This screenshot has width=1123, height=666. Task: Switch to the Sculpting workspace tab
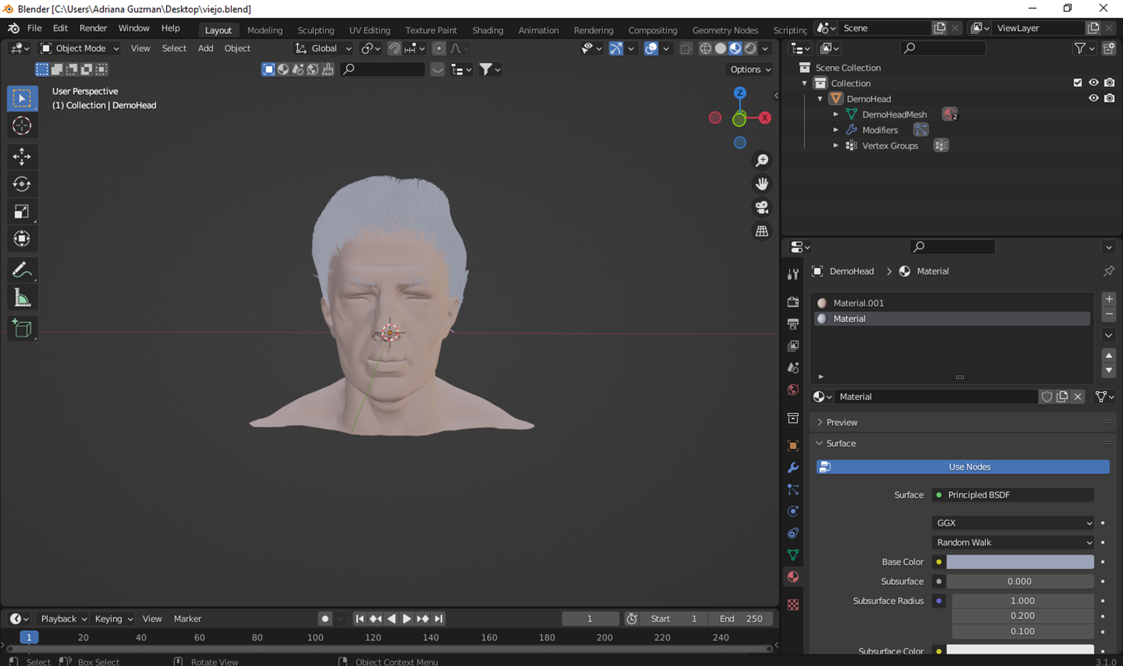(x=316, y=30)
